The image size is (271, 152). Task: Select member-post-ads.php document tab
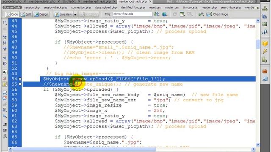point(133,1)
